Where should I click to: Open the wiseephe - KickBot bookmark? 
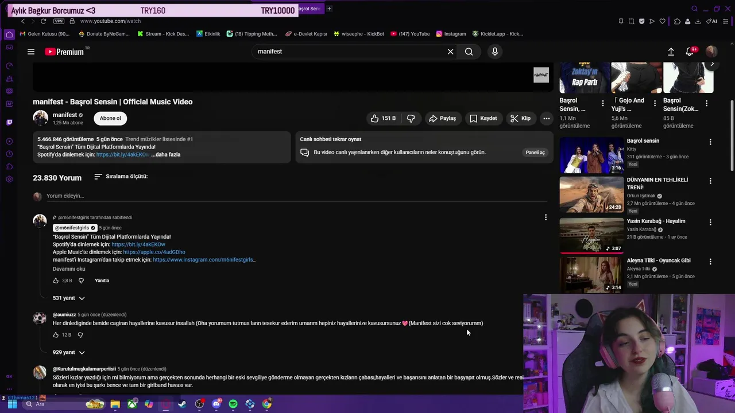(x=359, y=34)
